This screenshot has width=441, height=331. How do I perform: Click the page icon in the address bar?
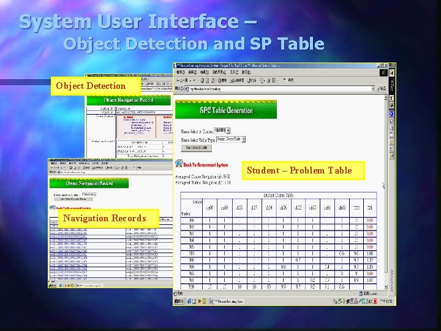coord(186,89)
